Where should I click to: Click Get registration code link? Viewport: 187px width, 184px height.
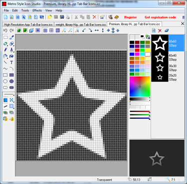[160, 17]
